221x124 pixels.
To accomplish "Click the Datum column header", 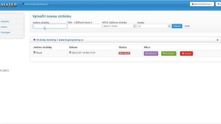I will [x=73, y=47].
